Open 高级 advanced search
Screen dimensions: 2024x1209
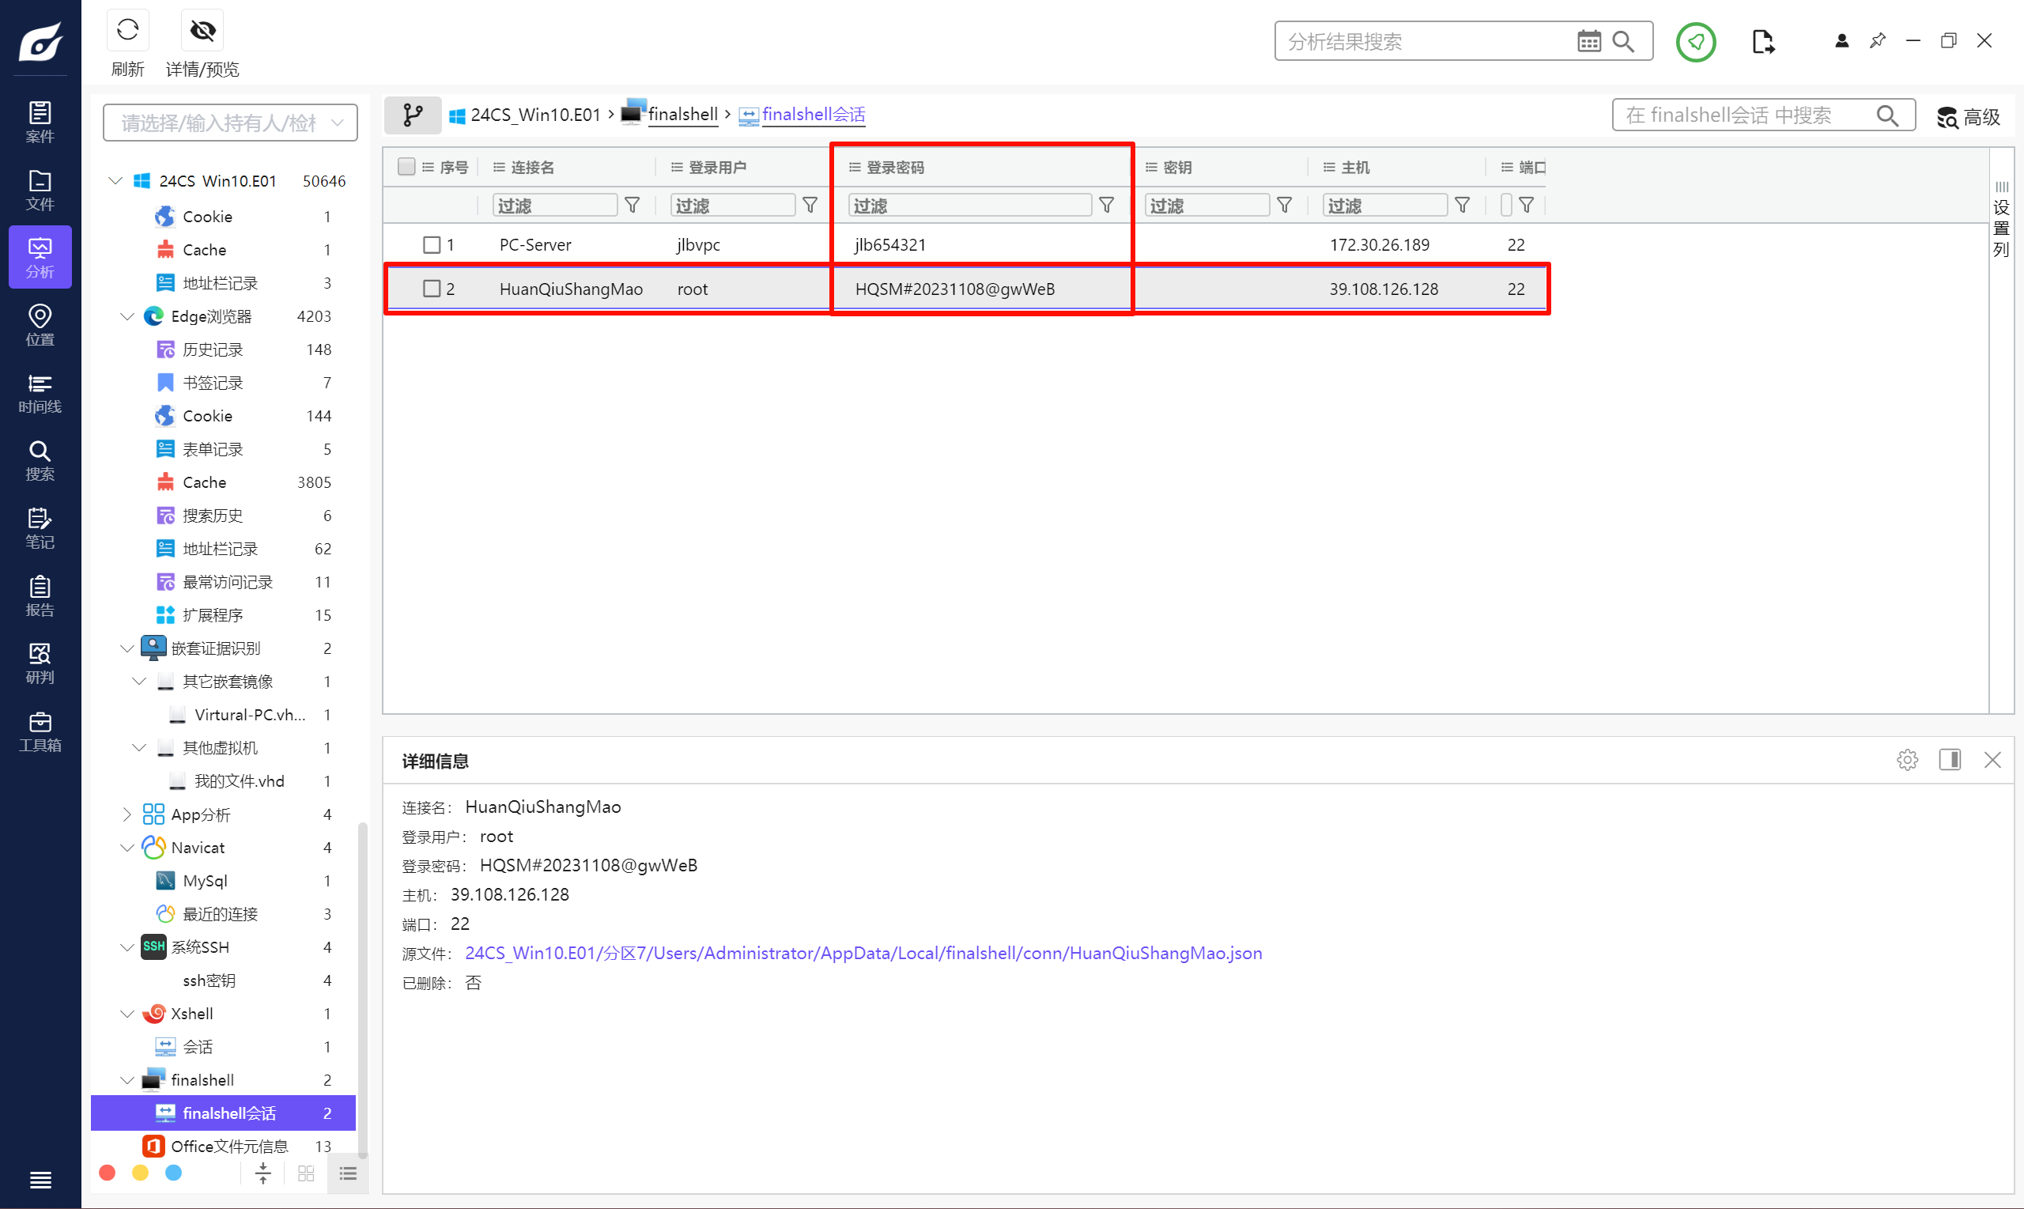[x=1967, y=117]
